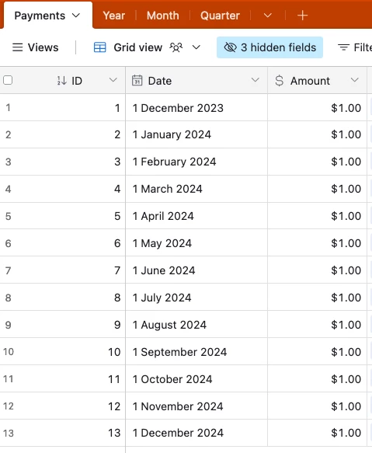The width and height of the screenshot is (372, 453).
Task: Show more tables with chevron after Quarter
Action: click(268, 16)
